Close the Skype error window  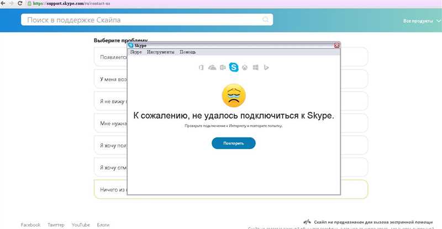click(337, 45)
